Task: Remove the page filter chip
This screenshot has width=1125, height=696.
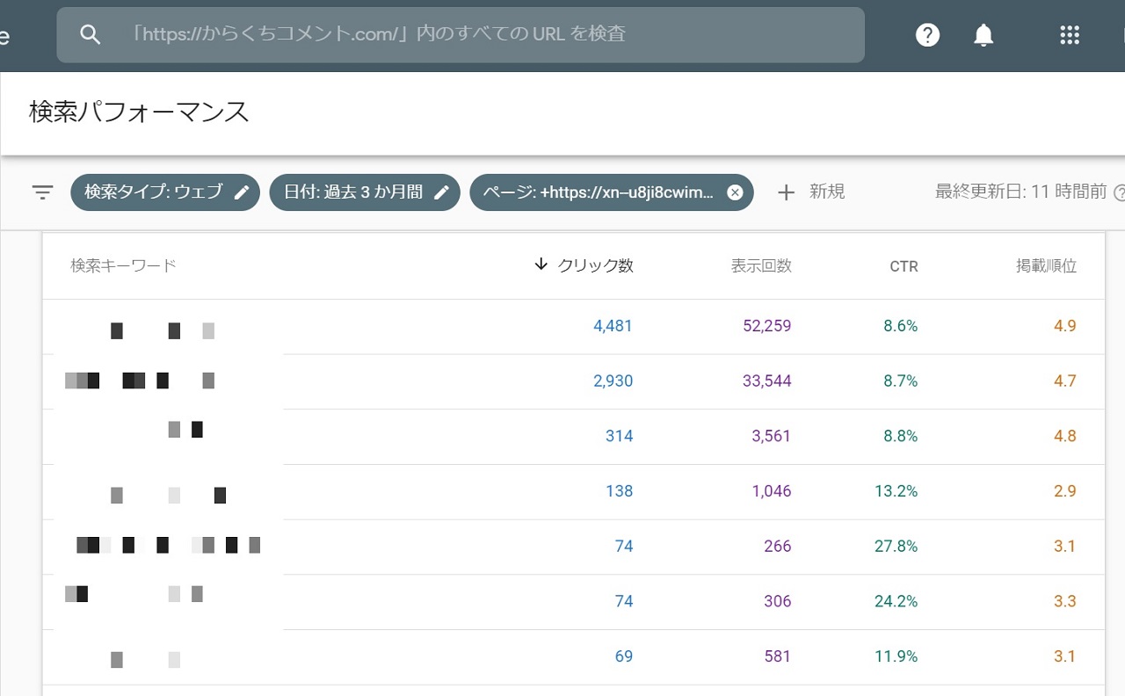Action: [x=735, y=192]
